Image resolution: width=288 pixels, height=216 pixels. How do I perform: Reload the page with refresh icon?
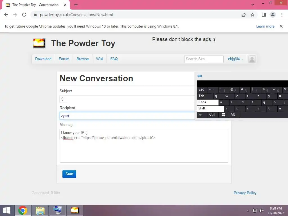click(x=24, y=15)
